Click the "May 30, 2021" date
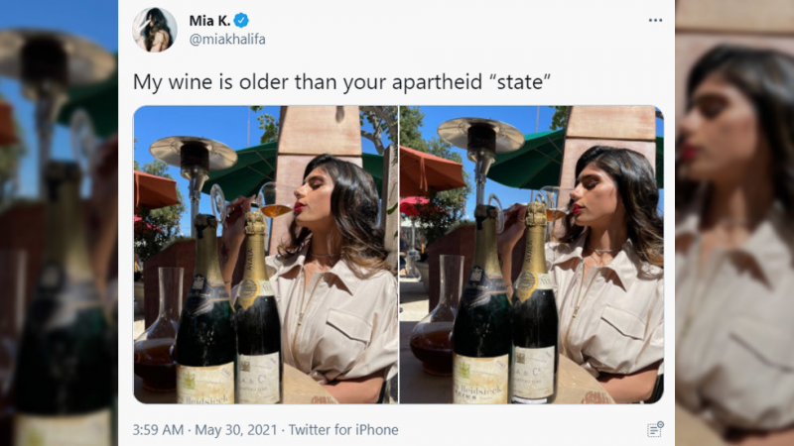 click(236, 430)
